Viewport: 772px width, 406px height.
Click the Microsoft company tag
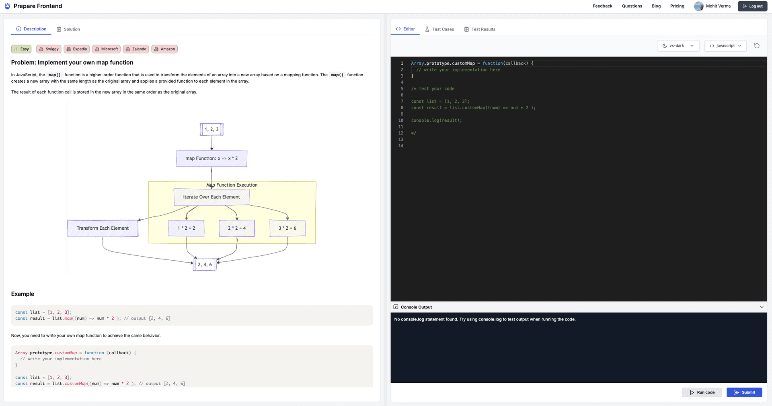coord(107,49)
